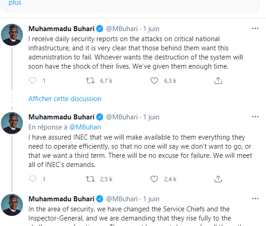Retweet the INEC demands tweet
The image size is (266, 226).
90,179
